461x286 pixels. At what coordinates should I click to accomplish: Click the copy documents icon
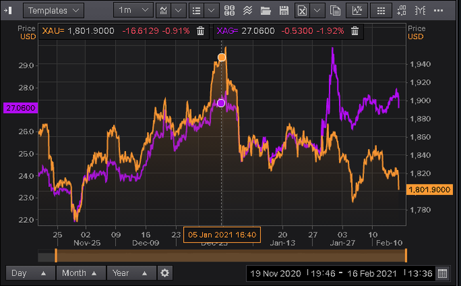[x=335, y=11]
